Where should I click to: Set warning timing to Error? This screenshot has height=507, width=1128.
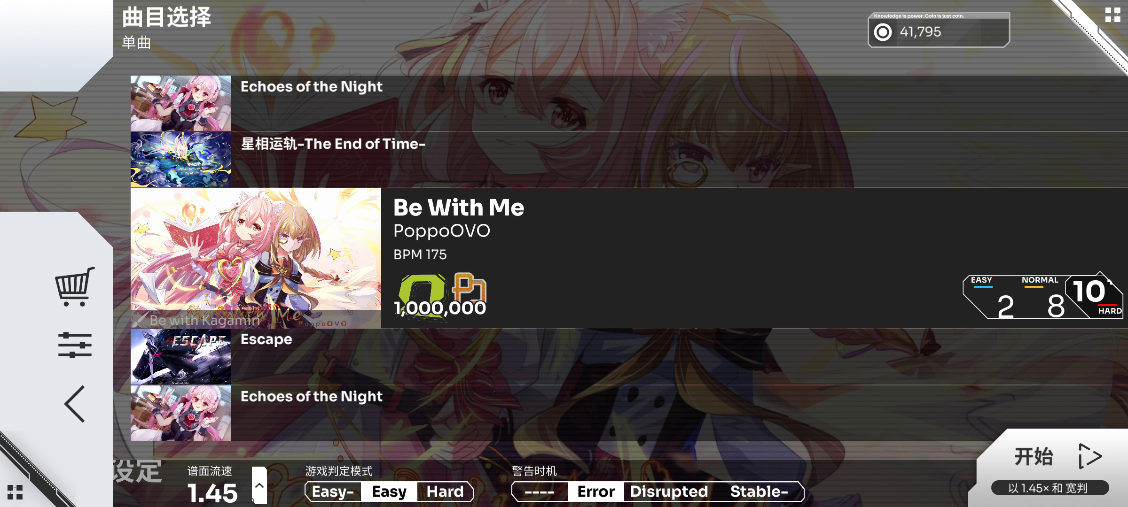(596, 492)
